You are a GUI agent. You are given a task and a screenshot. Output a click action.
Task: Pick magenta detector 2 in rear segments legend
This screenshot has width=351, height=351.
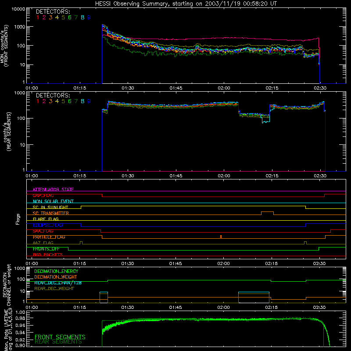44,101
